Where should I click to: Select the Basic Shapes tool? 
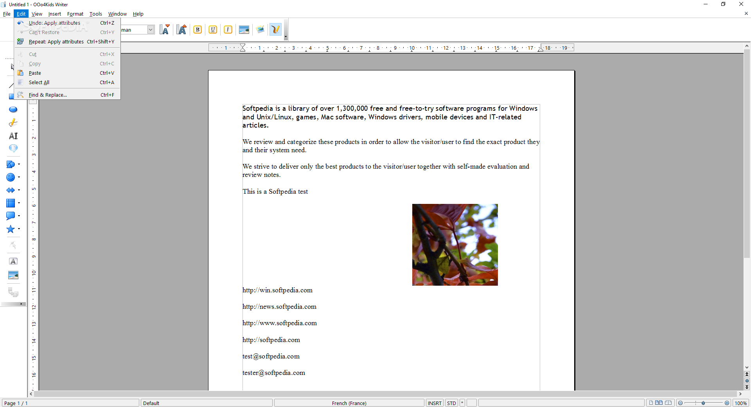(x=11, y=164)
